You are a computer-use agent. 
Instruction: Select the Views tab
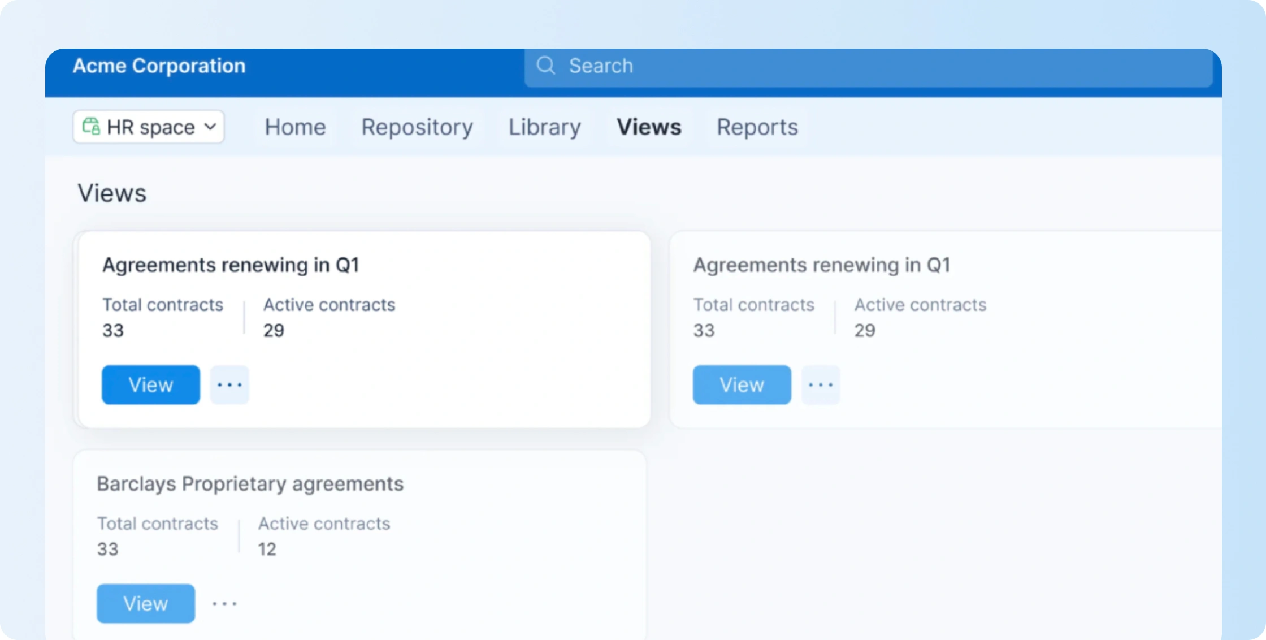click(649, 127)
